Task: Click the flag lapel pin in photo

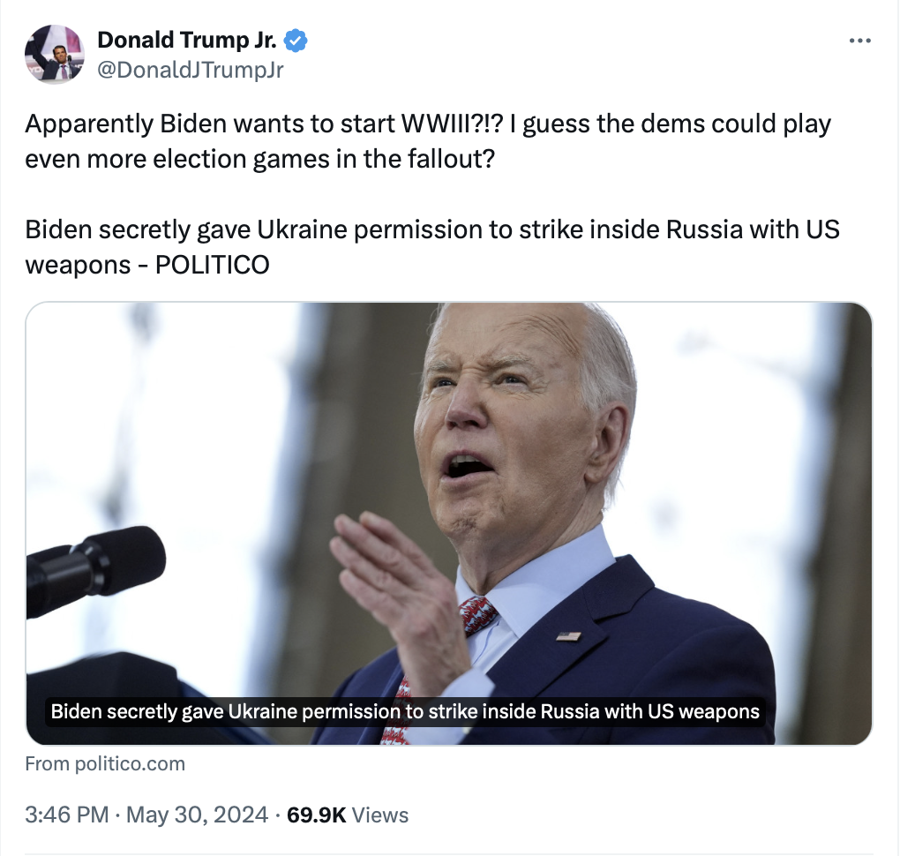Action: click(569, 636)
